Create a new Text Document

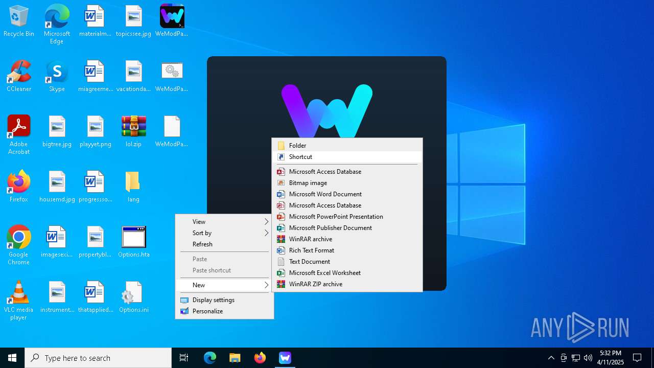click(347, 262)
